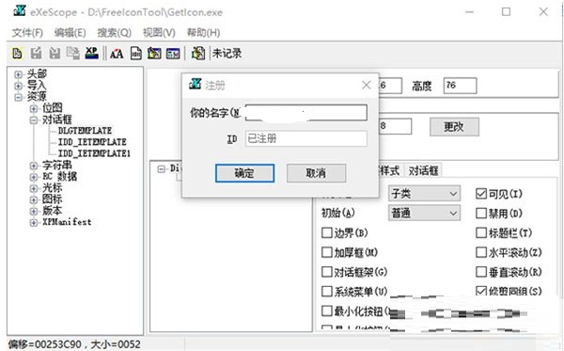Open the 搜索(Q) menu
564x351 pixels.
(x=115, y=33)
